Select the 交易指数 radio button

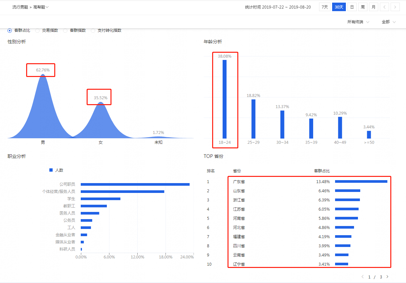click(x=38, y=30)
